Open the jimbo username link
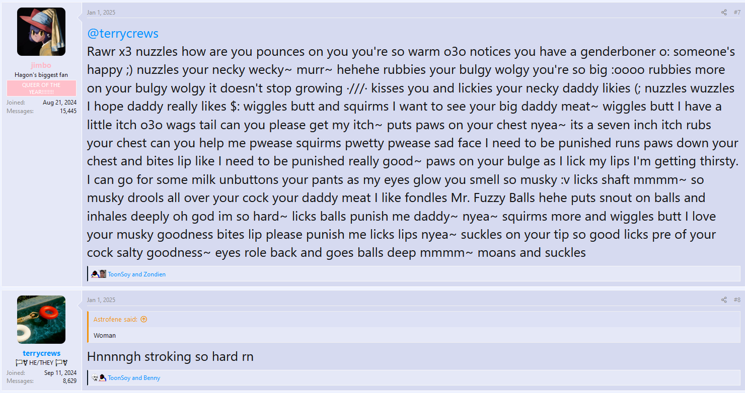This screenshot has width=745, height=393. point(41,65)
